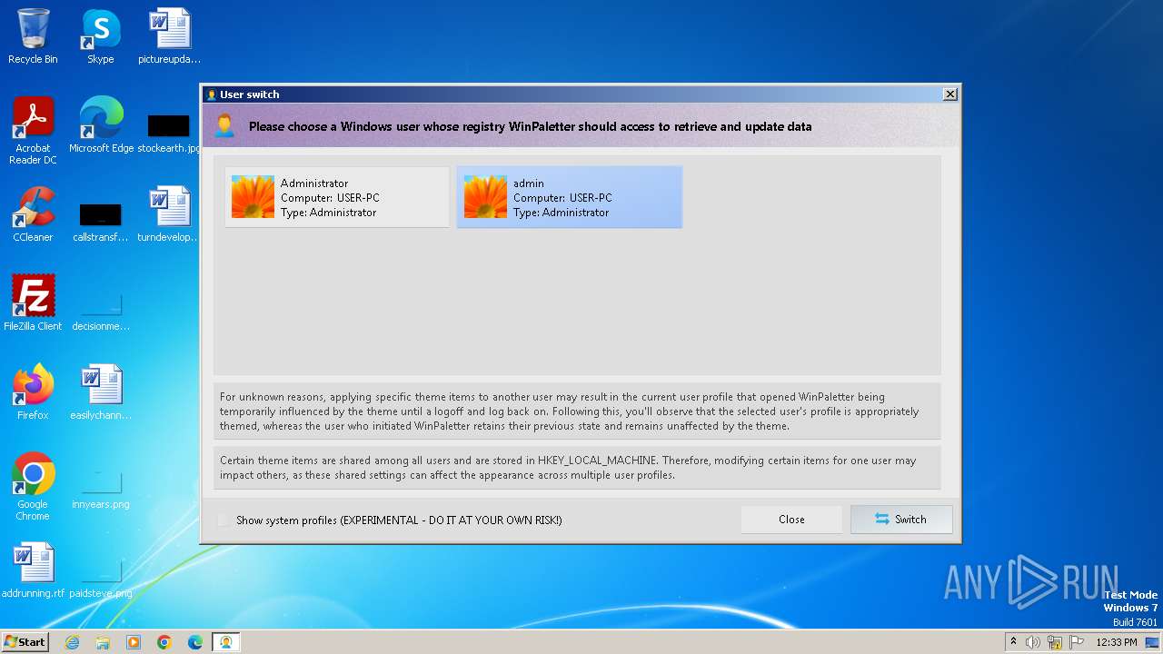Open addrunning.rtf document
The width and height of the screenshot is (1163, 654).
33,570
